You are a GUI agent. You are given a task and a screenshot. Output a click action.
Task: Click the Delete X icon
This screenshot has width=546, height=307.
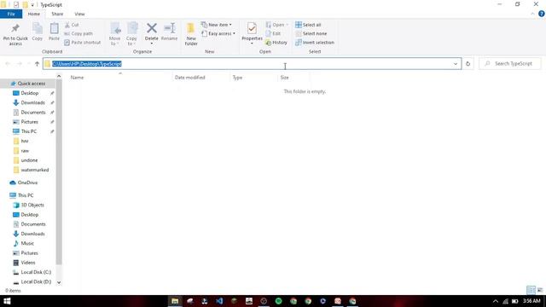[x=152, y=28]
